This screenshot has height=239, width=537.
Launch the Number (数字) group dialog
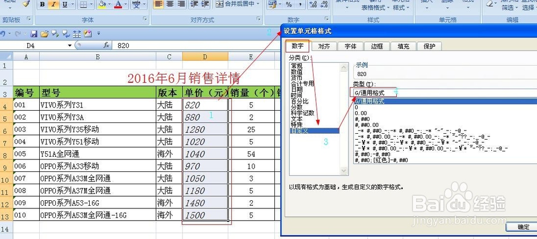[326, 19]
